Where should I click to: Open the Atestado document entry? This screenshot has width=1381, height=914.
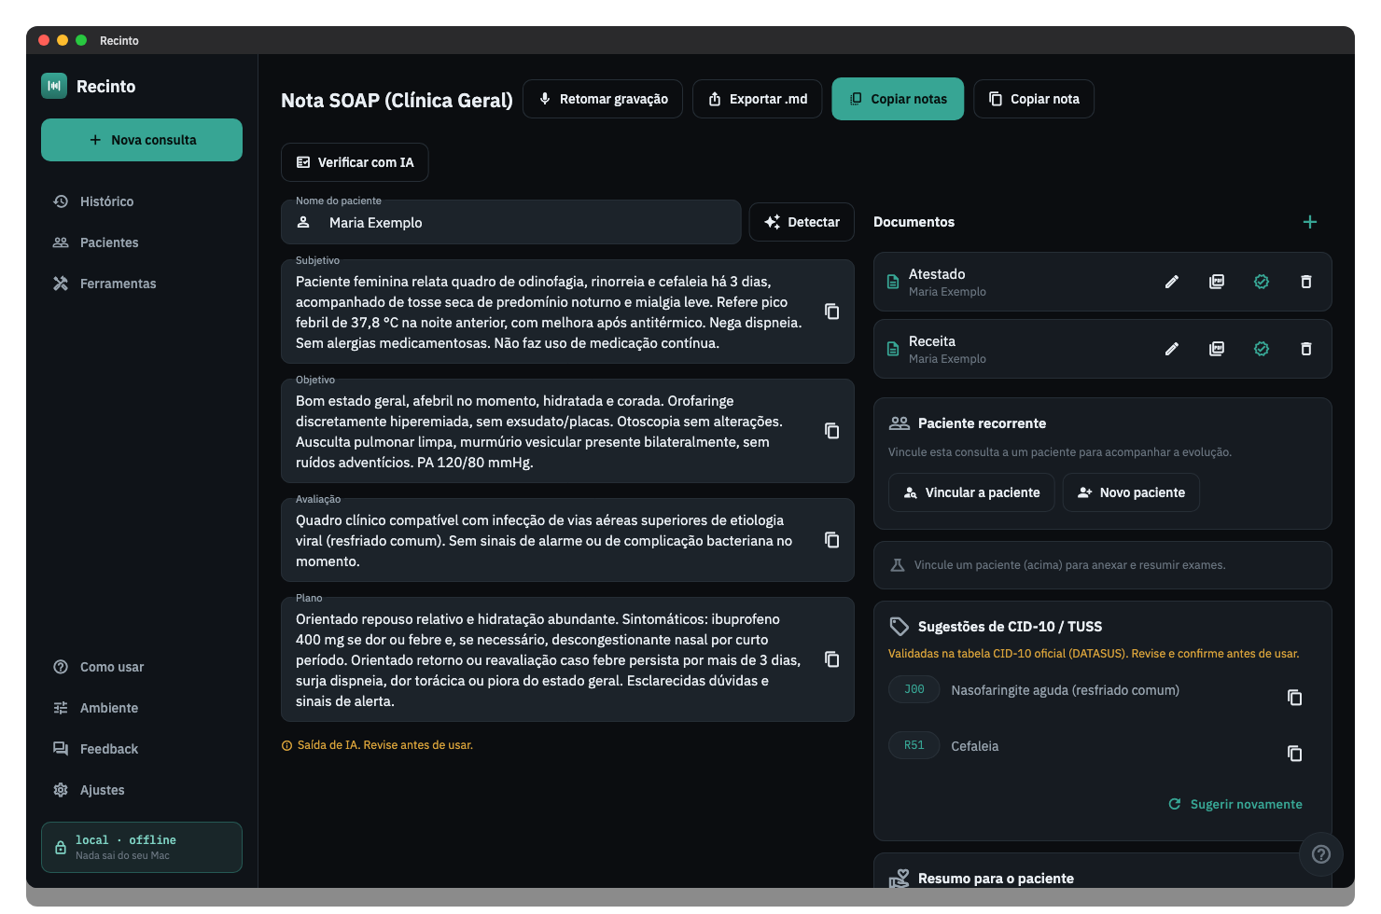(x=1103, y=282)
